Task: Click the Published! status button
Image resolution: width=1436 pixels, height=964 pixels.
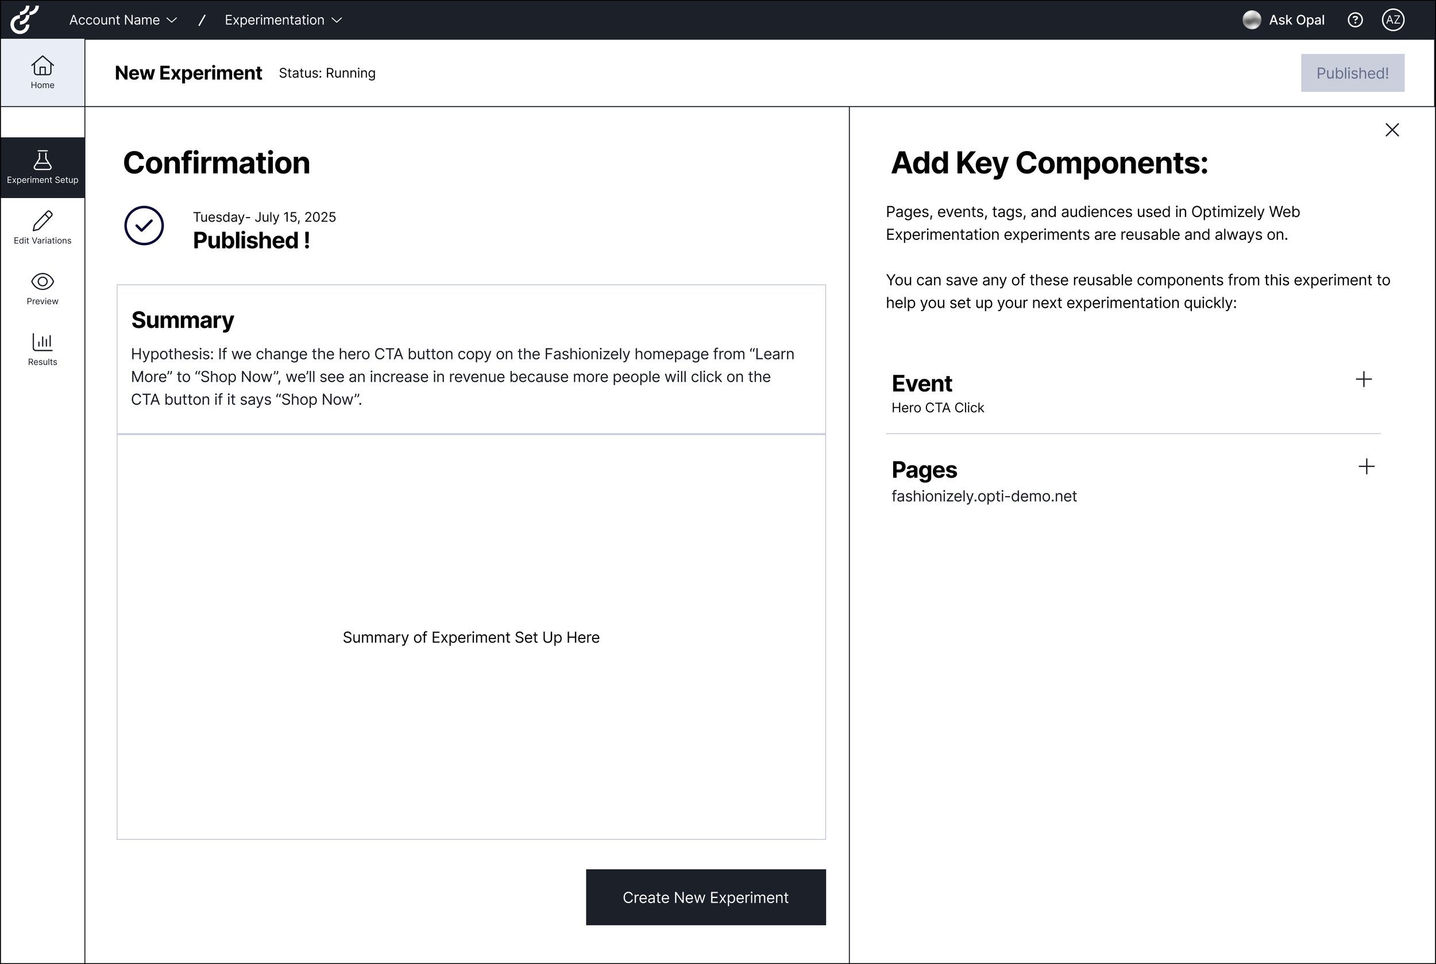Action: [x=1352, y=73]
